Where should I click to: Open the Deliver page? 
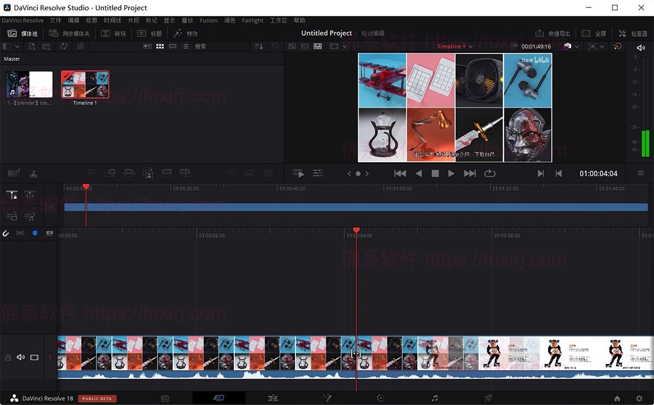tap(487, 398)
